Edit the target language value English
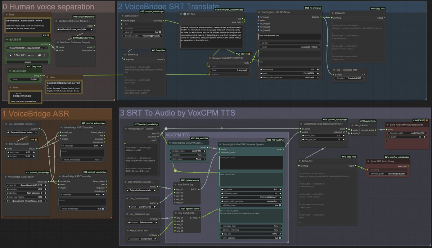Screen dimensions: 432x248 (24, 79)
